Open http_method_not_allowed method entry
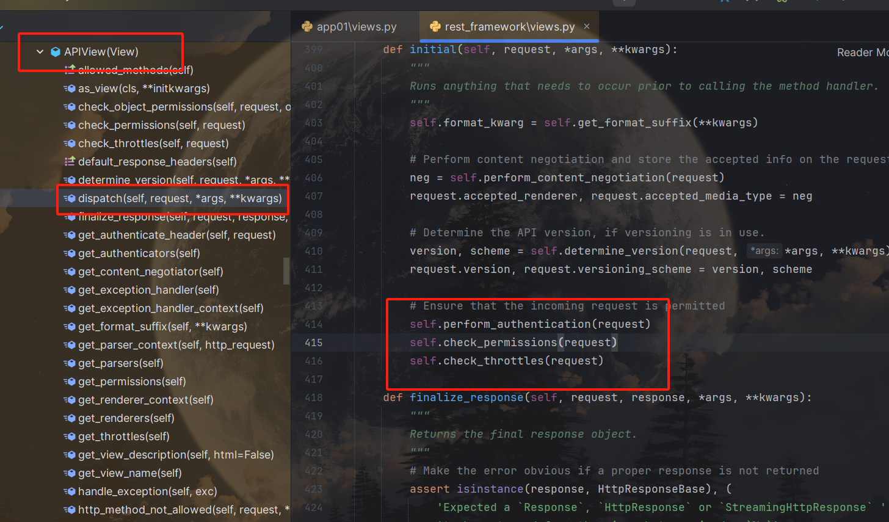The width and height of the screenshot is (889, 522). click(x=184, y=510)
